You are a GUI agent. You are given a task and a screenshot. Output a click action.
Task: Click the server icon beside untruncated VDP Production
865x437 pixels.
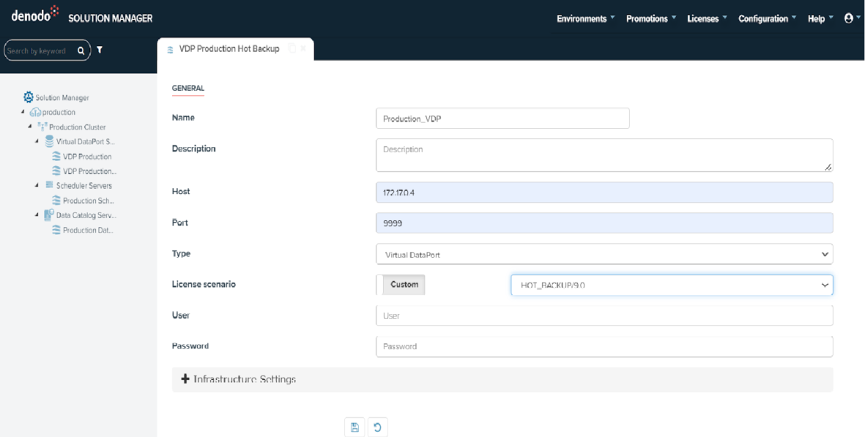[x=56, y=157]
